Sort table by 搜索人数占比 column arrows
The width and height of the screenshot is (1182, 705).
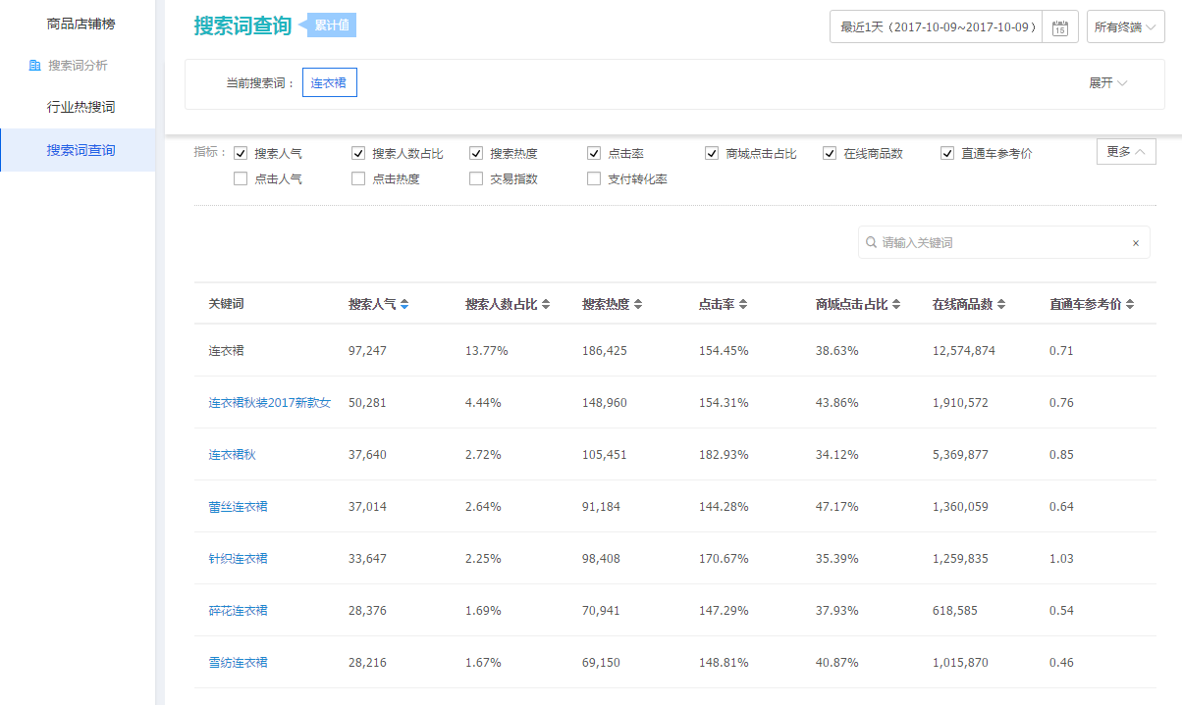(x=546, y=305)
